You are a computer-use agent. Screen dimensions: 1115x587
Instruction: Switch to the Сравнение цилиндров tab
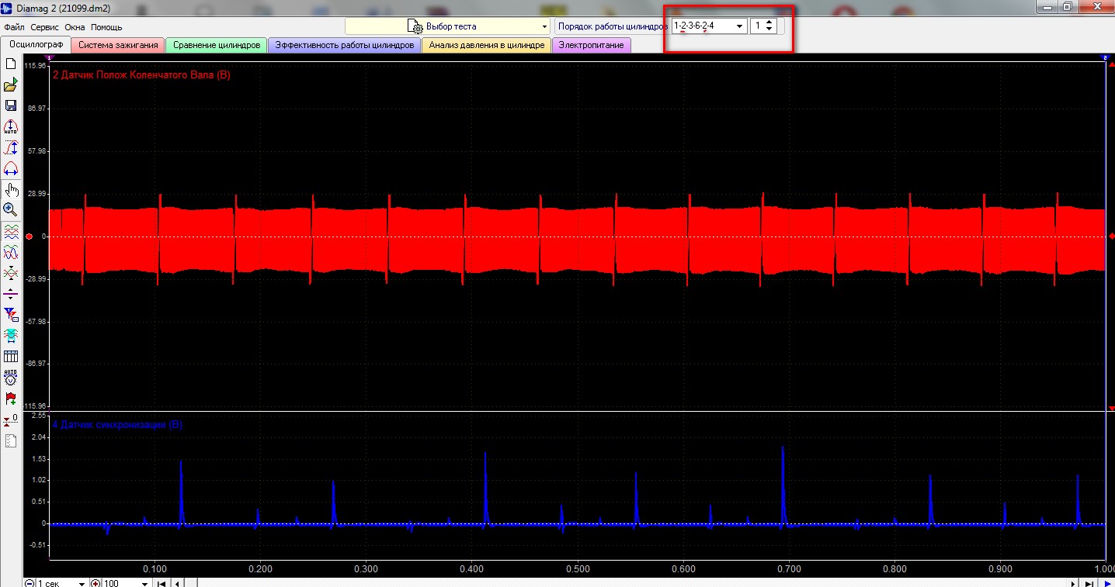coord(217,45)
